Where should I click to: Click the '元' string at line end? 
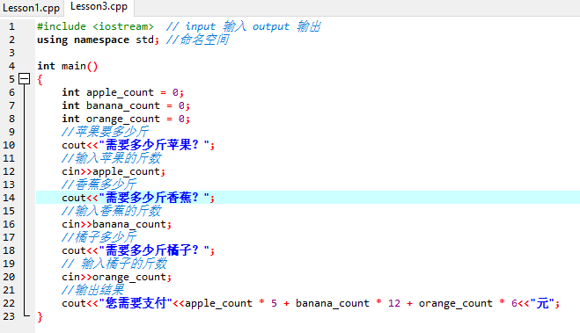tap(542, 303)
